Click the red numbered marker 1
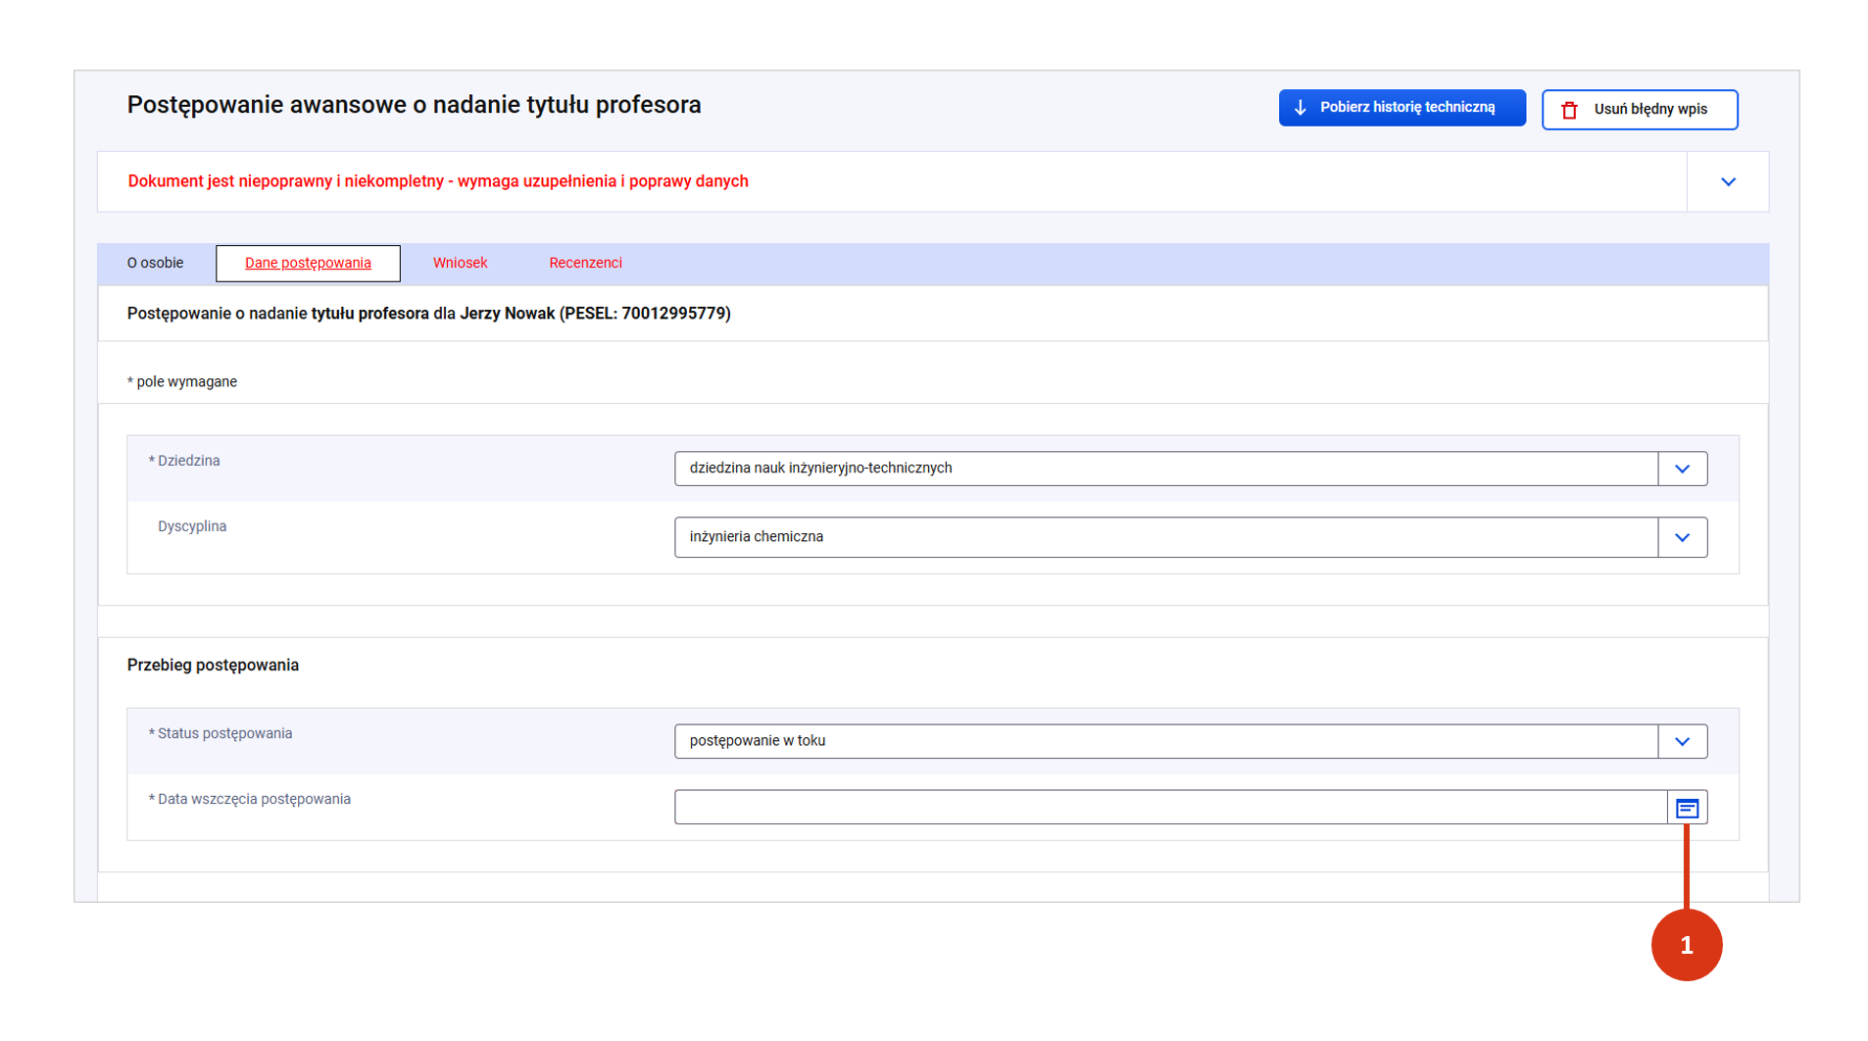1868x1041 pixels. [1686, 945]
